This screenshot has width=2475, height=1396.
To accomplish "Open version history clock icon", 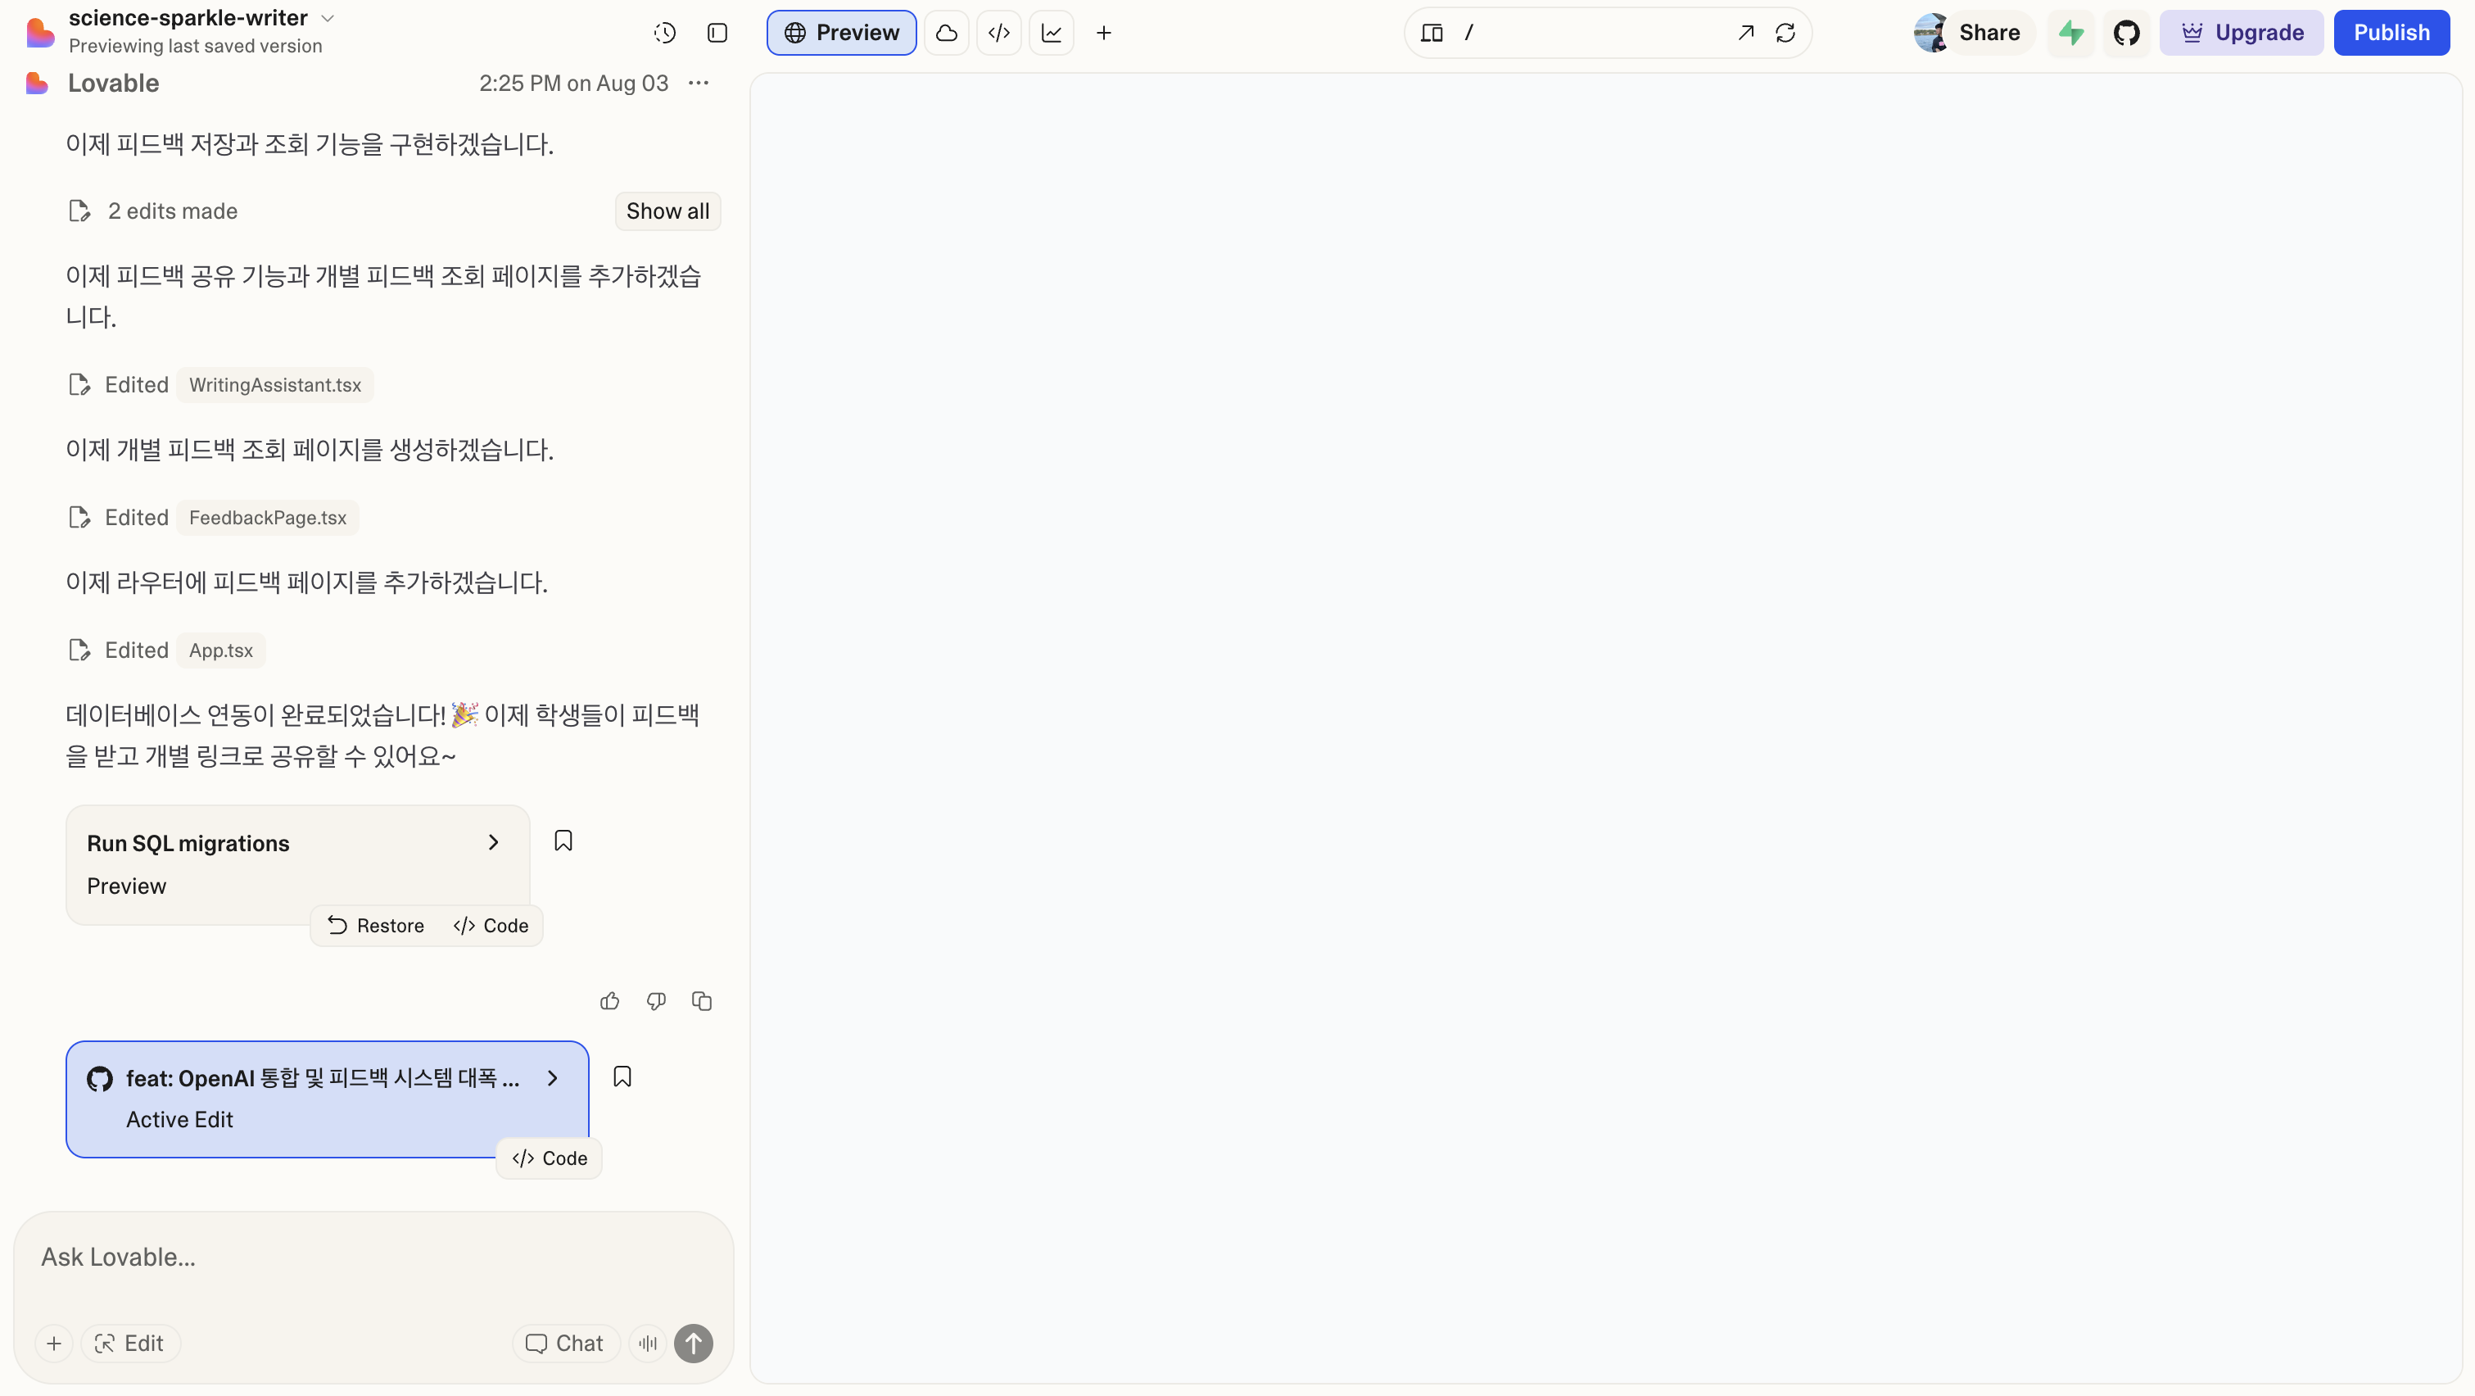I will tap(664, 33).
